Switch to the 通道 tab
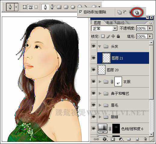Image resolution: width=156 pixels, height=144 pixels. click(109, 23)
